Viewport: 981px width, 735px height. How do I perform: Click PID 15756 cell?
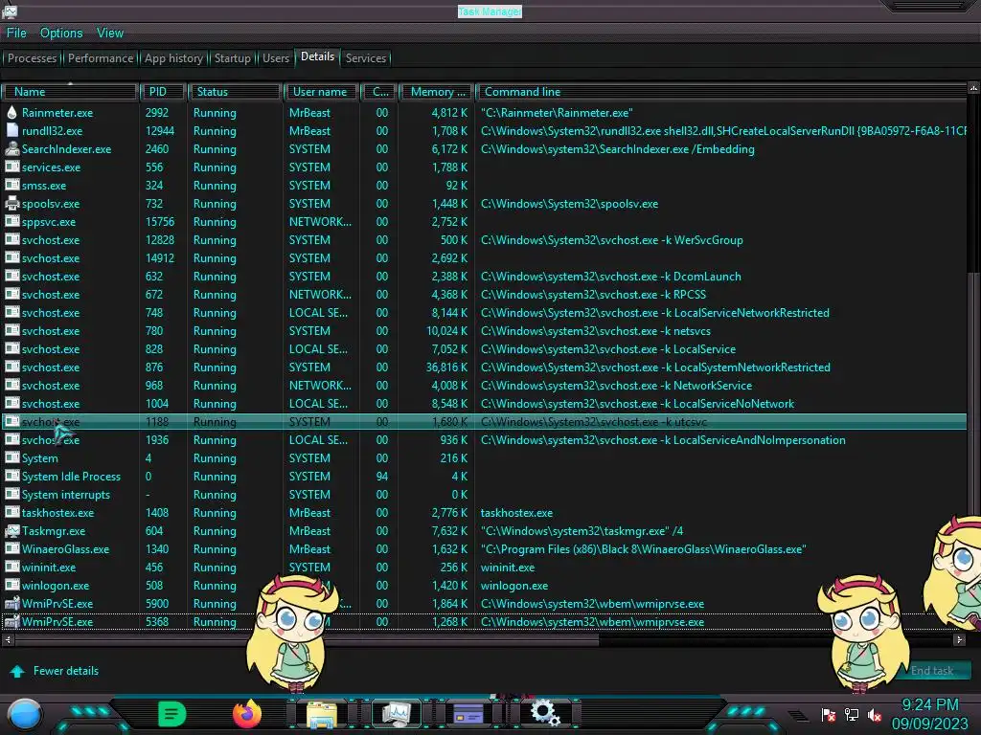coord(160,222)
